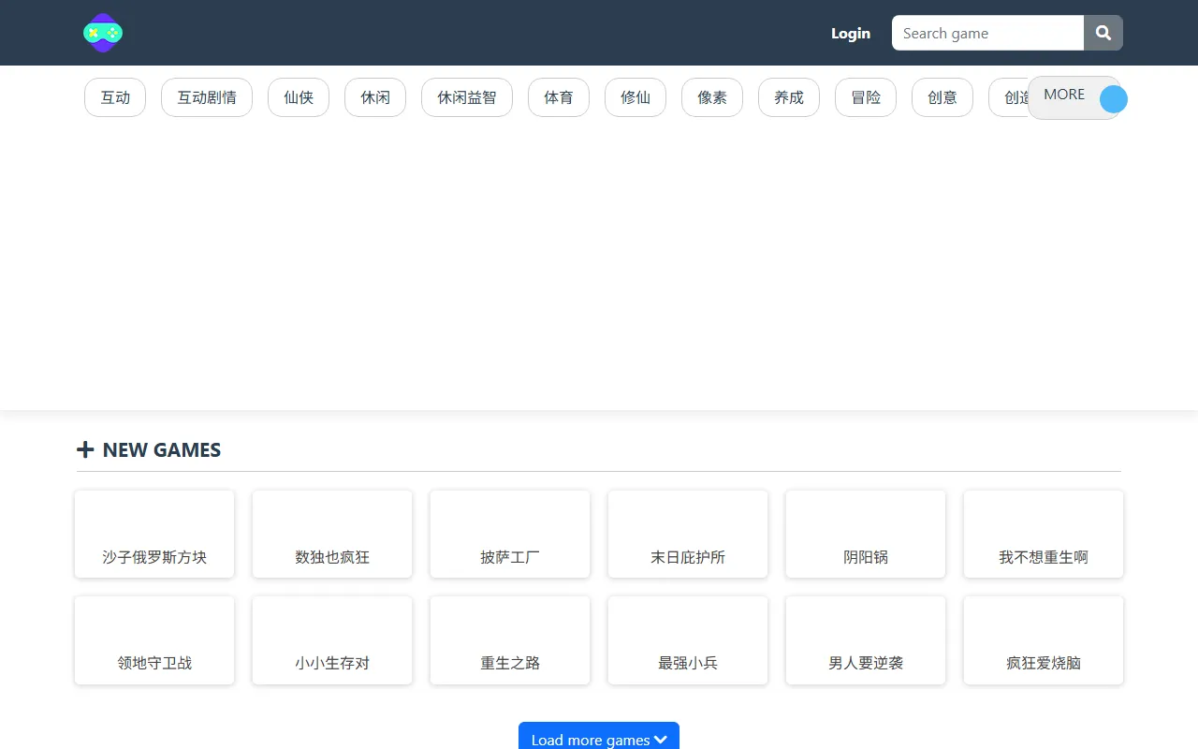Choose the 仙侠 category tag
Image resolution: width=1198 pixels, height=749 pixels.
tap(299, 97)
